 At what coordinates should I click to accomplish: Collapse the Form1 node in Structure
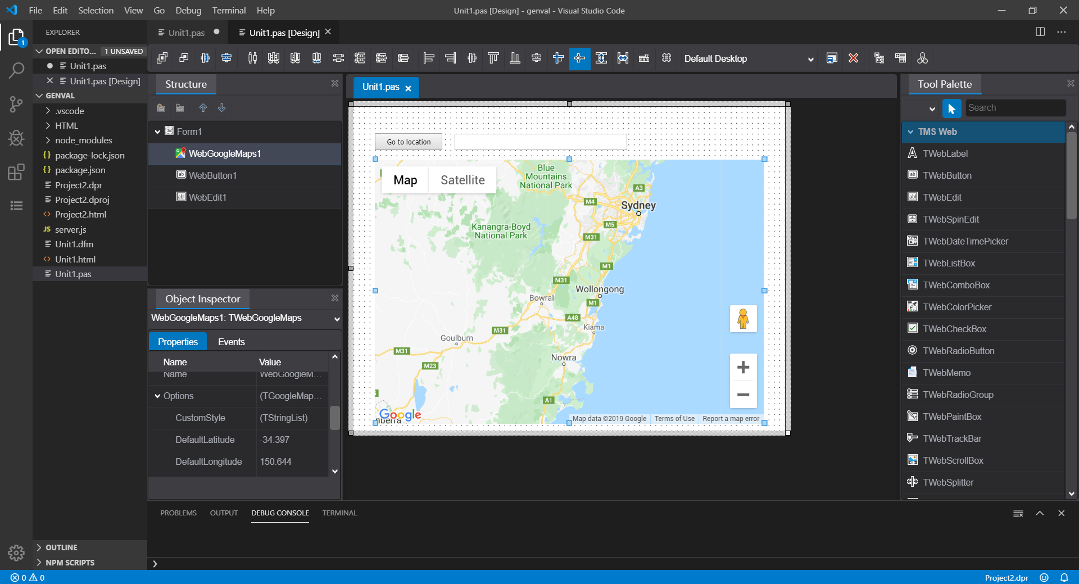pos(157,132)
